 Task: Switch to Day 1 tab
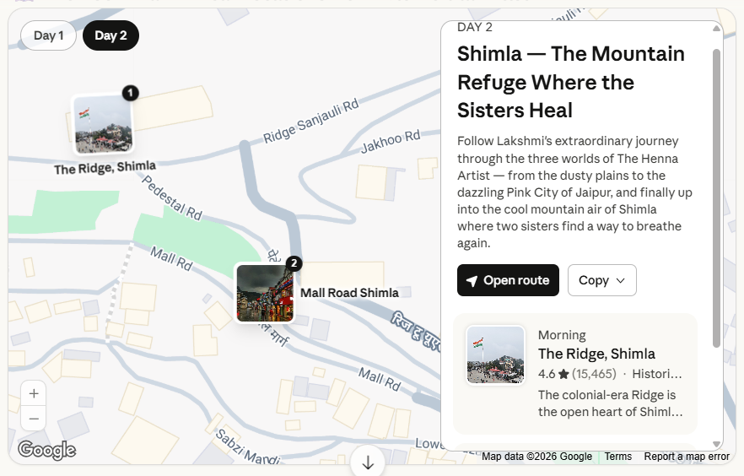[48, 35]
